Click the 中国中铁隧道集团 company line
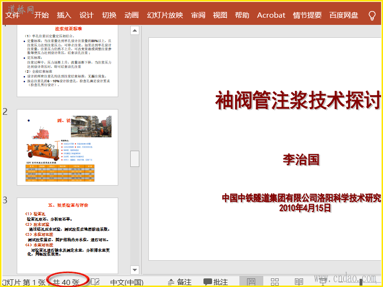This screenshot has height=287, width=383. [x=302, y=198]
